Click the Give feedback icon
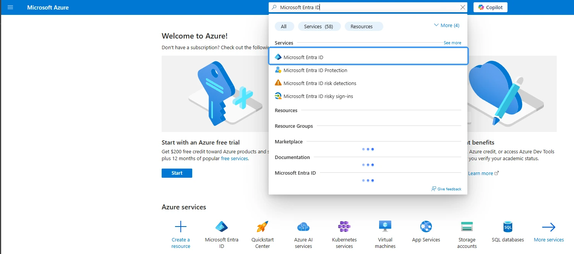The width and height of the screenshot is (574, 254). click(434, 189)
